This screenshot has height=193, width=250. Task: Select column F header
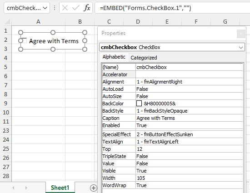pos(196,21)
